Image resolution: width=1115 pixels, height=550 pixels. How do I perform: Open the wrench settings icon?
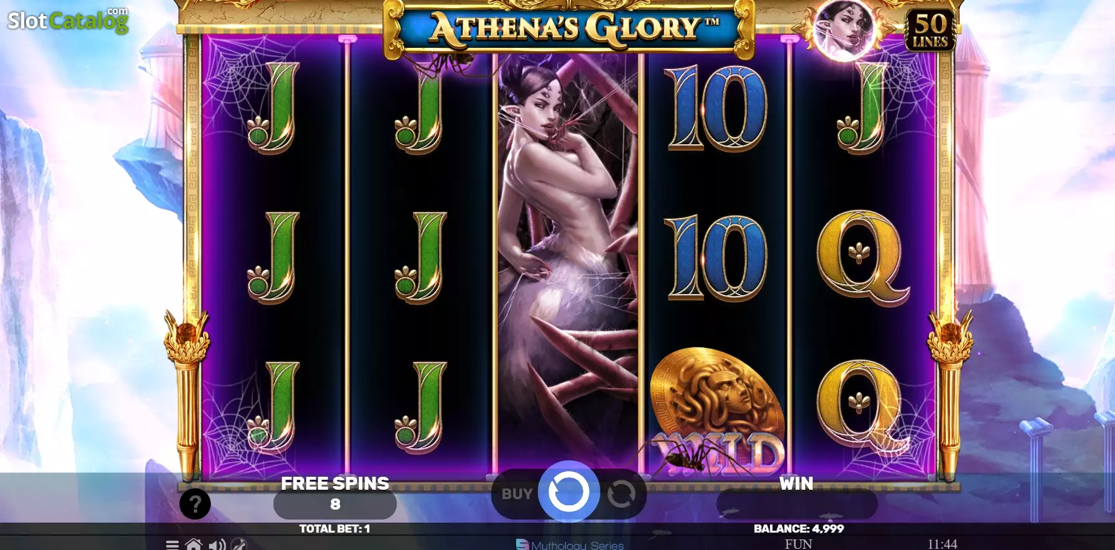[239, 545]
